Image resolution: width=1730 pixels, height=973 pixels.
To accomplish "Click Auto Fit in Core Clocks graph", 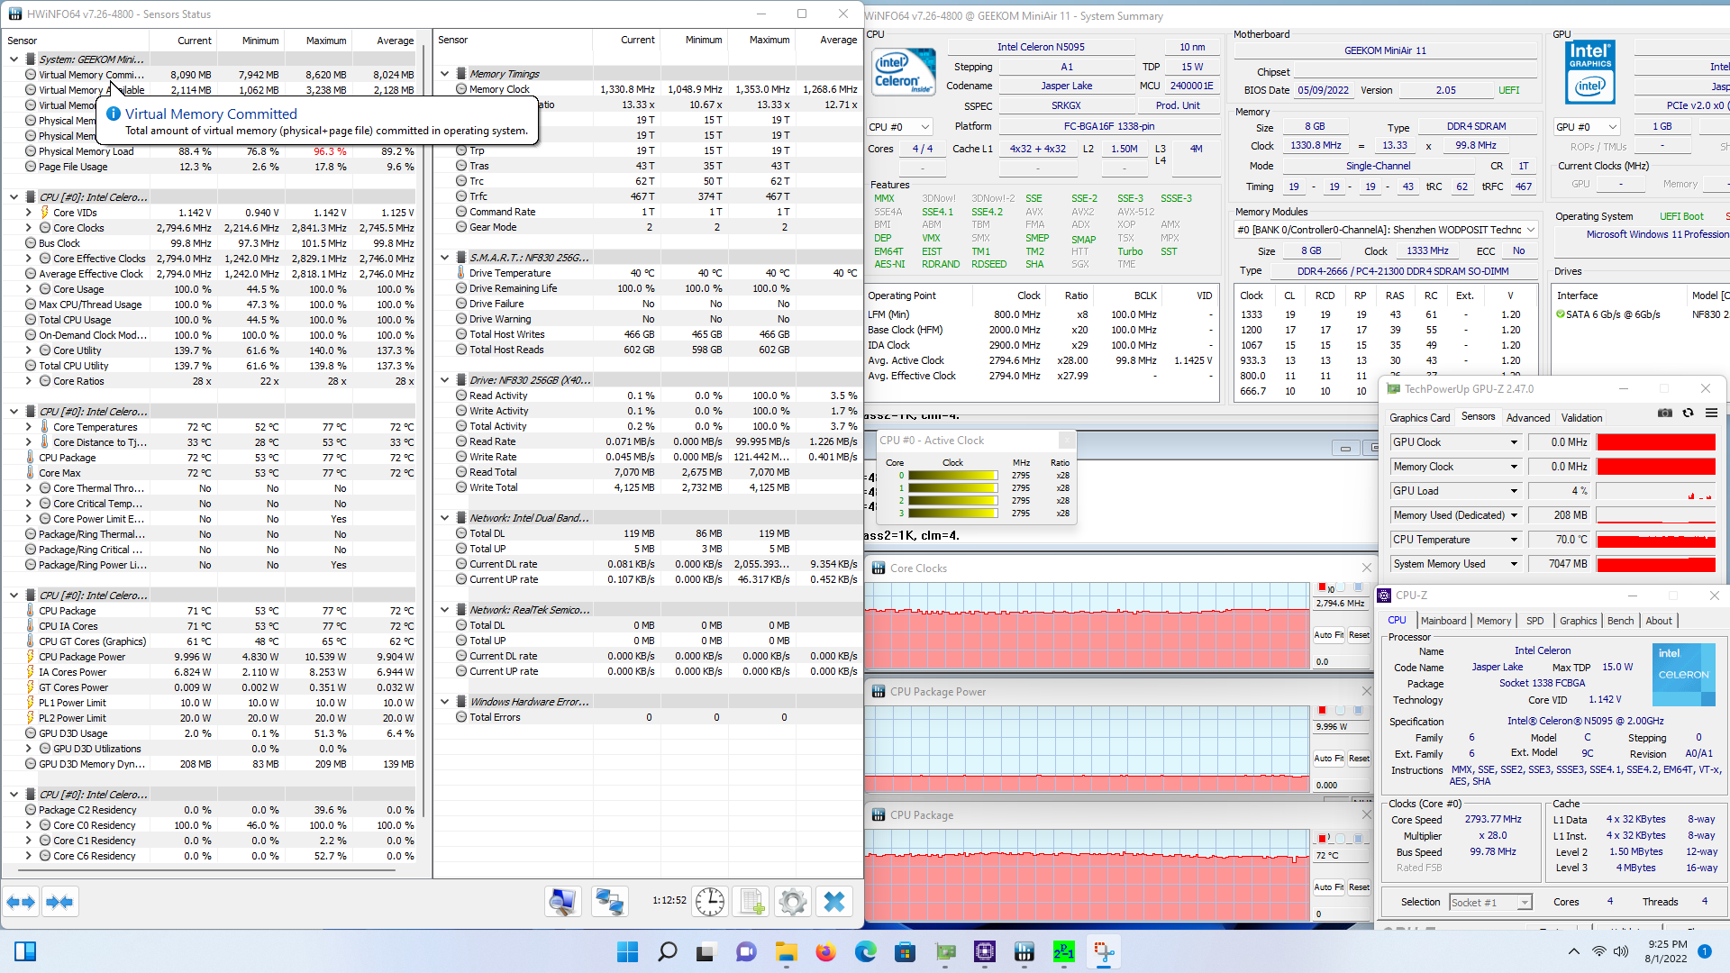I will tap(1328, 635).
